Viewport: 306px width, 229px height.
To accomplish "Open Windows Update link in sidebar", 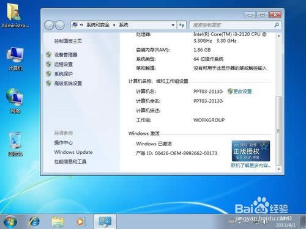I will pyautogui.click(x=73, y=152).
